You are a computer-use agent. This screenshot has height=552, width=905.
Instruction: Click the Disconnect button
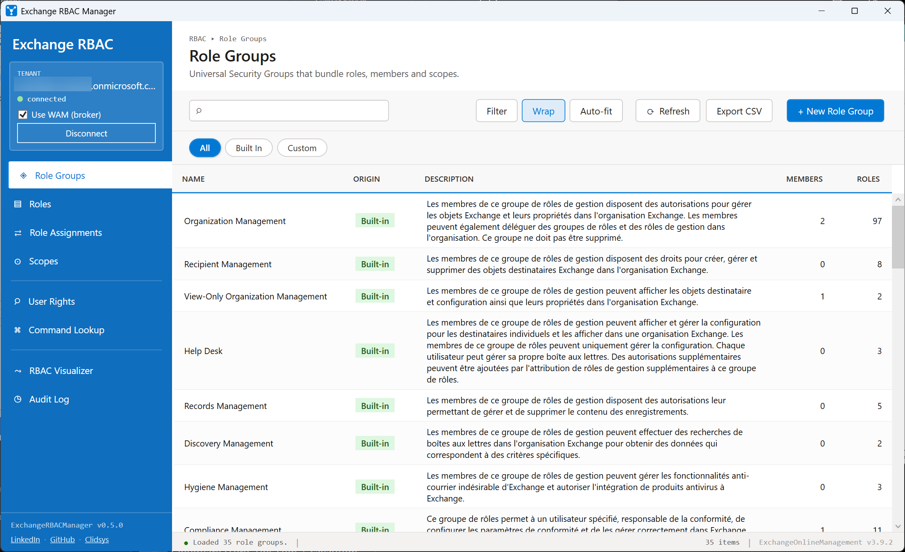(86, 133)
